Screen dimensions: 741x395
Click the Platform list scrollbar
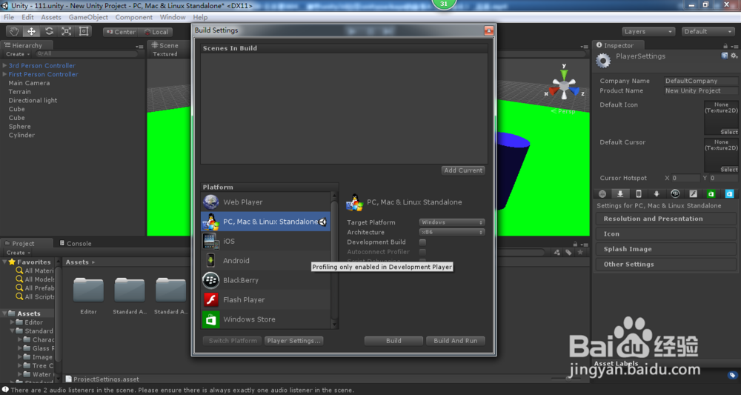pos(335,260)
